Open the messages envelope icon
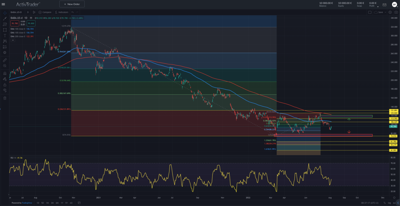Viewport: 400px width, 206px height. [384, 5]
